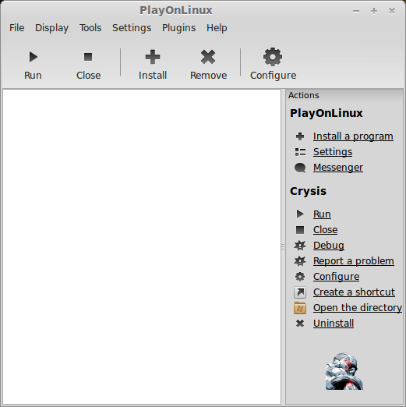
Task: Click the Run toolbar play icon
Action: click(34, 57)
